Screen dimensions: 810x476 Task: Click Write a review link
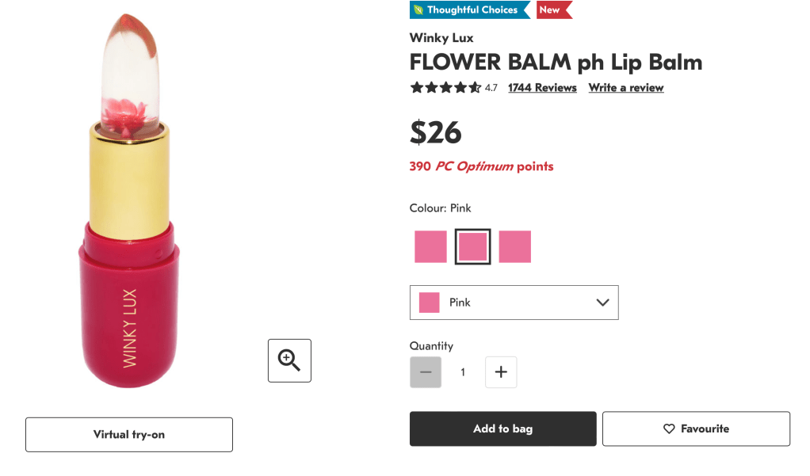[625, 88]
